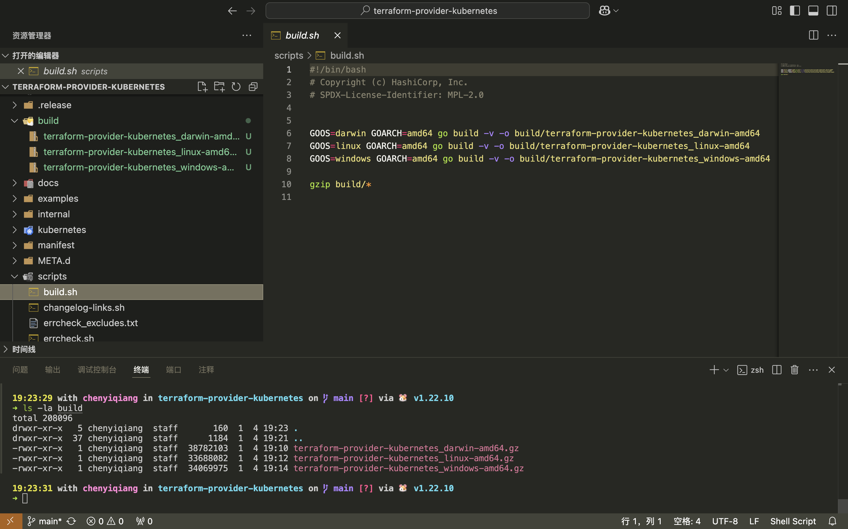Expand the docs folder
848x529 pixels.
click(48, 183)
